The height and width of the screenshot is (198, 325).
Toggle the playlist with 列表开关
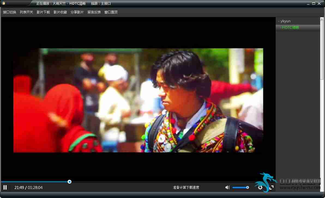(x=26, y=12)
